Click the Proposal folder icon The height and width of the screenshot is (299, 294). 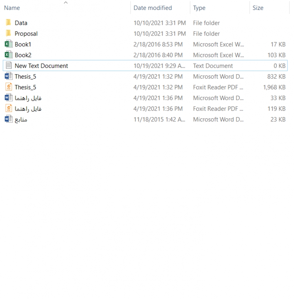(x=9, y=33)
